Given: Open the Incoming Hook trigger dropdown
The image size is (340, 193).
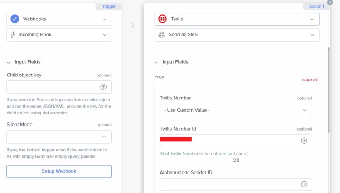Looking at the screenshot, I should tap(59, 35).
